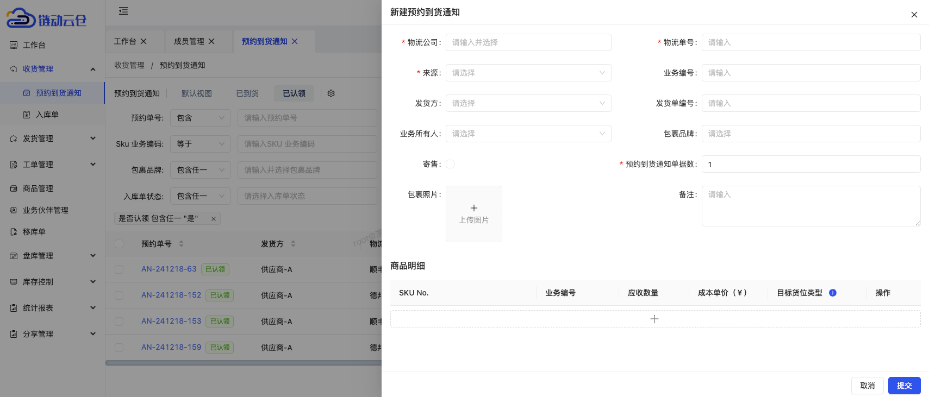Click the 提交 button

click(905, 386)
